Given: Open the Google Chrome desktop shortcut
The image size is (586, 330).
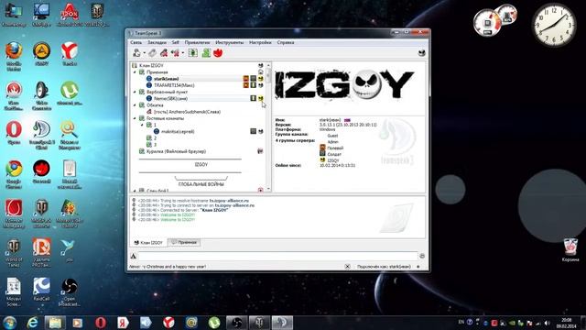Looking at the screenshot, I should click(14, 174).
